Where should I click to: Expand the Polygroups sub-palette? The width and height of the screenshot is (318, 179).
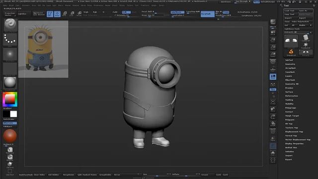(x=291, y=108)
